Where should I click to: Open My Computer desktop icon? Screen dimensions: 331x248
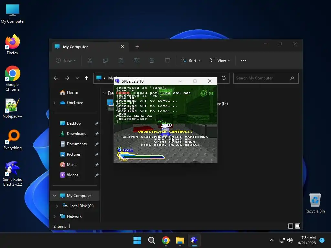point(13,14)
